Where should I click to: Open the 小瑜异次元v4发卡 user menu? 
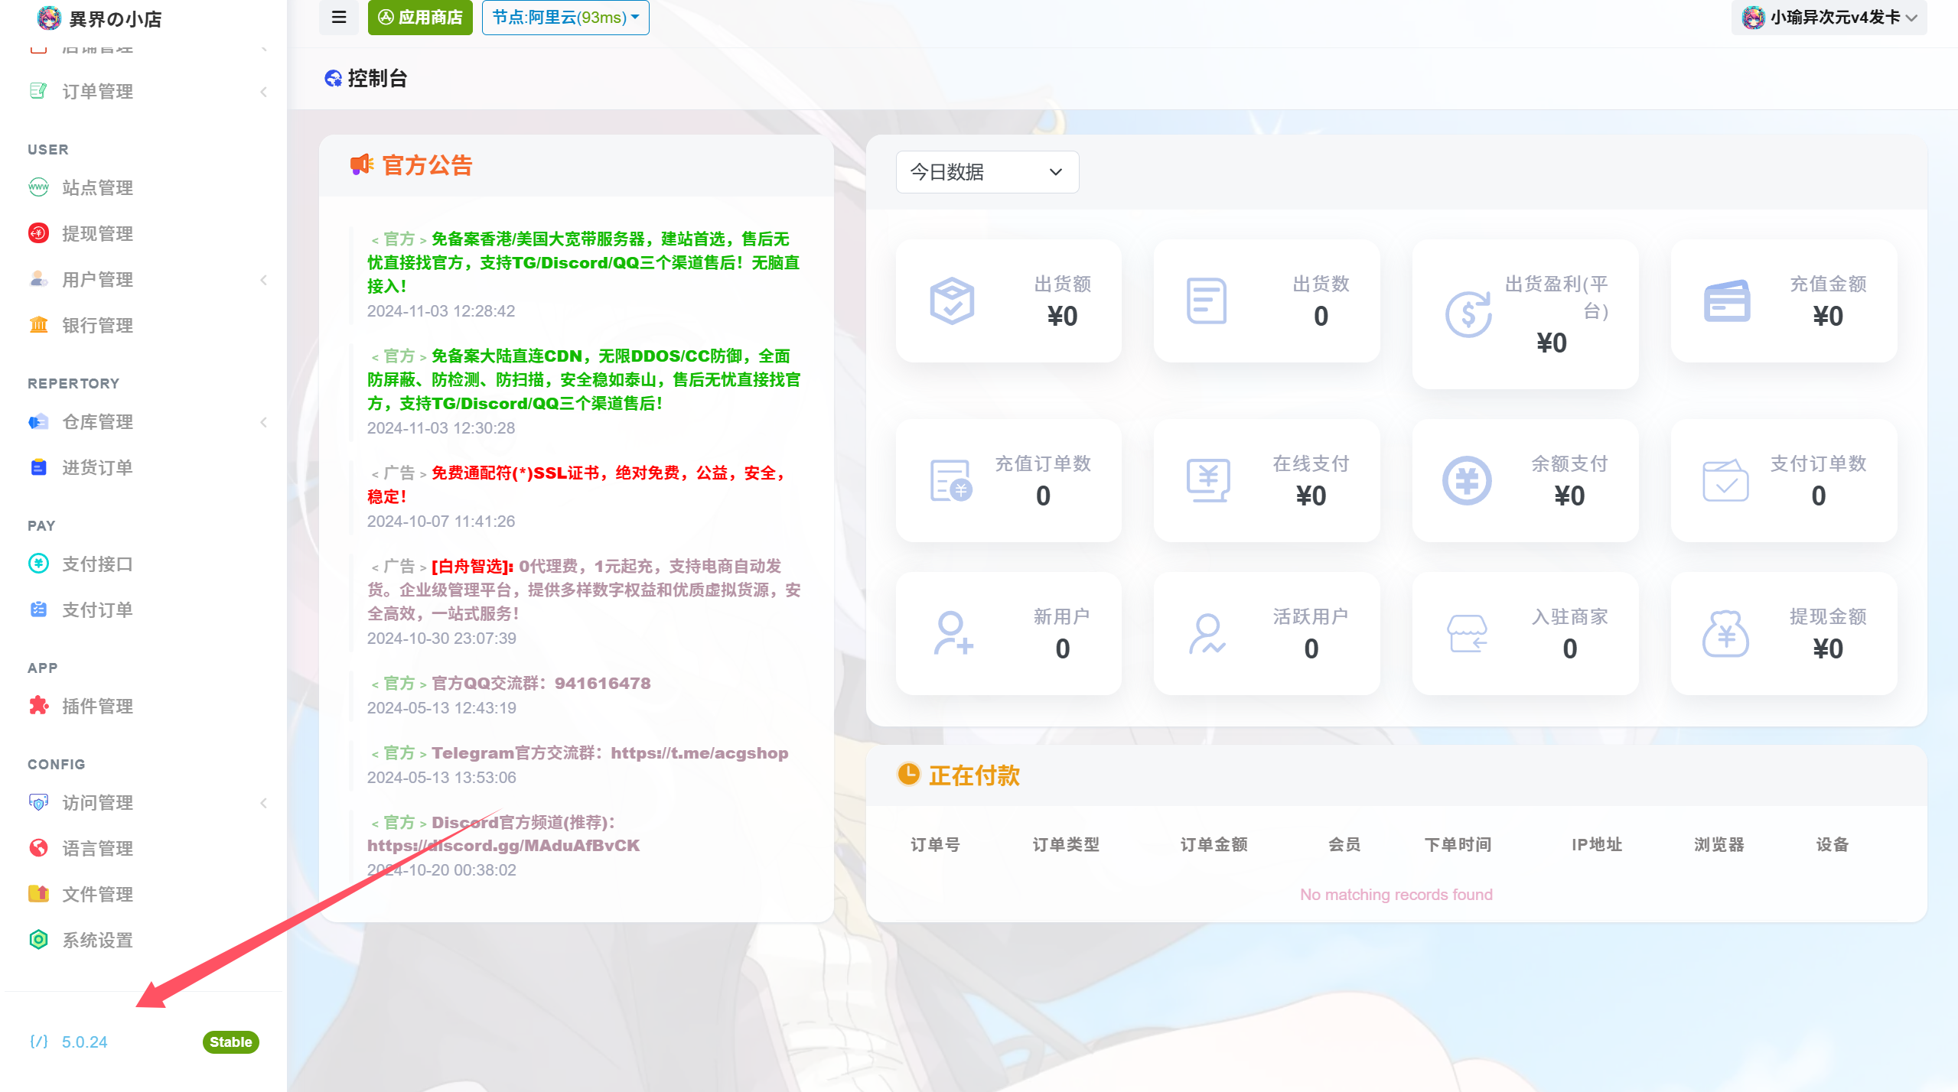[x=1829, y=17]
